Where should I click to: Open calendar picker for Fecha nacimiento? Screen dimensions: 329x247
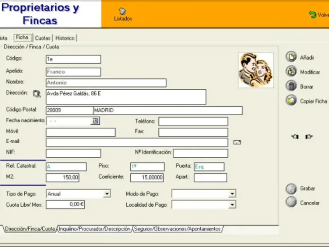[95, 121]
